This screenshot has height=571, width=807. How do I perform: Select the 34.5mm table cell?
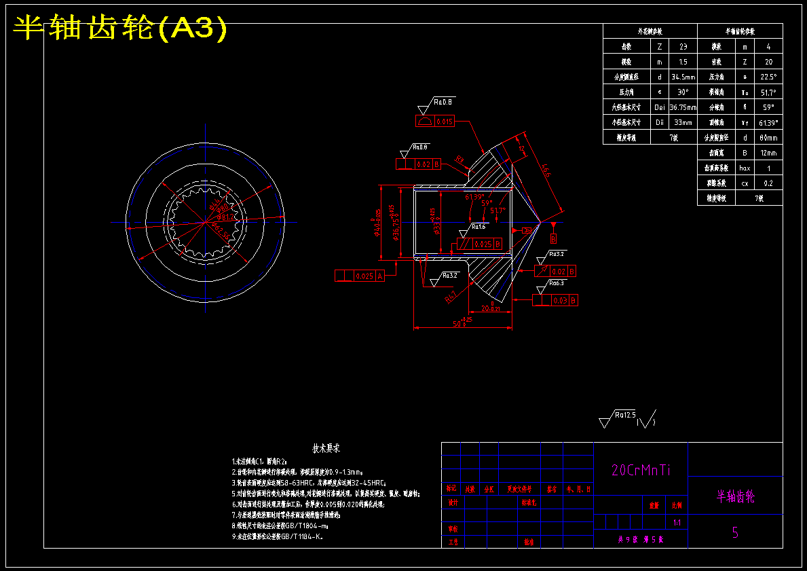click(683, 77)
